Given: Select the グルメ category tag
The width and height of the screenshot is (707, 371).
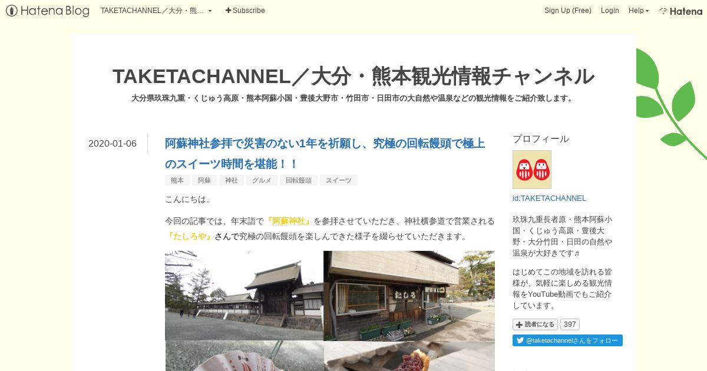Looking at the screenshot, I should tap(262, 180).
